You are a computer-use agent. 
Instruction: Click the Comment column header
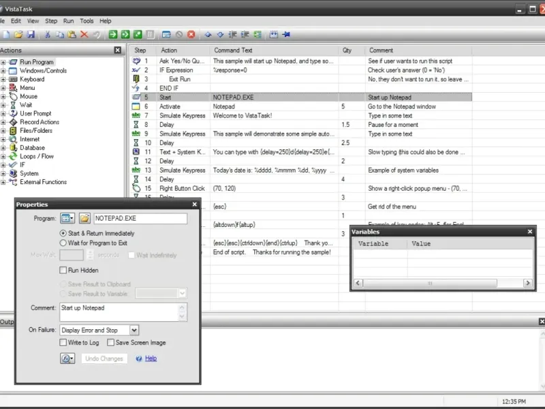(x=418, y=50)
